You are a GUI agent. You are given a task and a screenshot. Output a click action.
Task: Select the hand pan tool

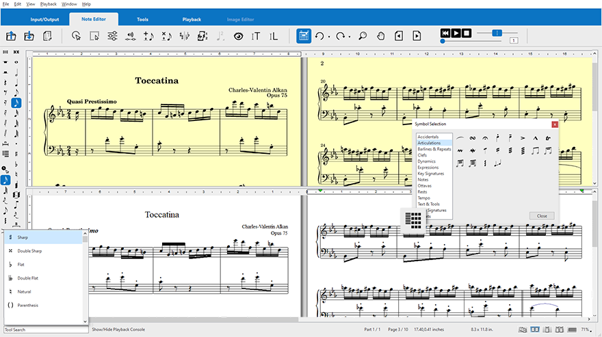point(380,36)
